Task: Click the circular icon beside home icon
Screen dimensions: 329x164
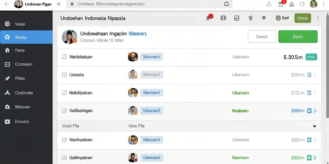Action: [302, 4]
